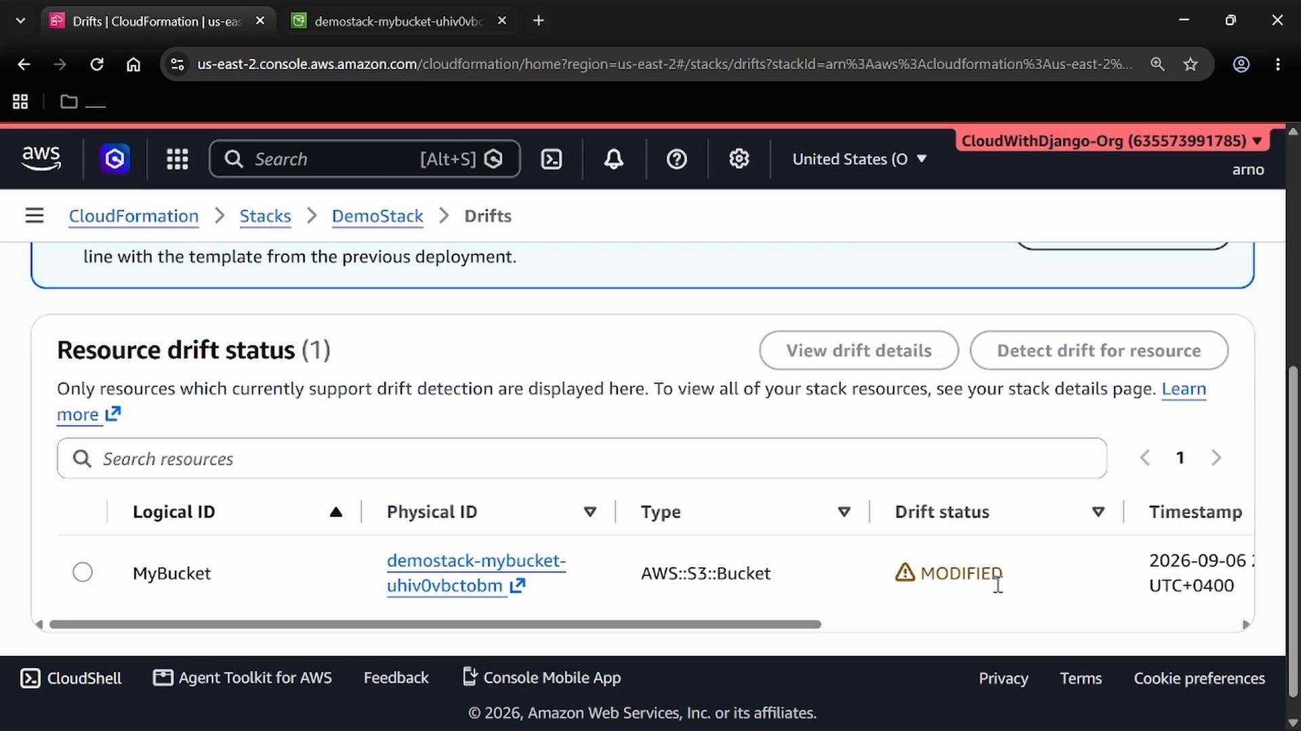Select the Drifts CloudFormation browser tab

point(157,21)
